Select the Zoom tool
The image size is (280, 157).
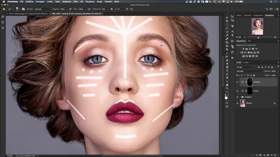(227, 88)
